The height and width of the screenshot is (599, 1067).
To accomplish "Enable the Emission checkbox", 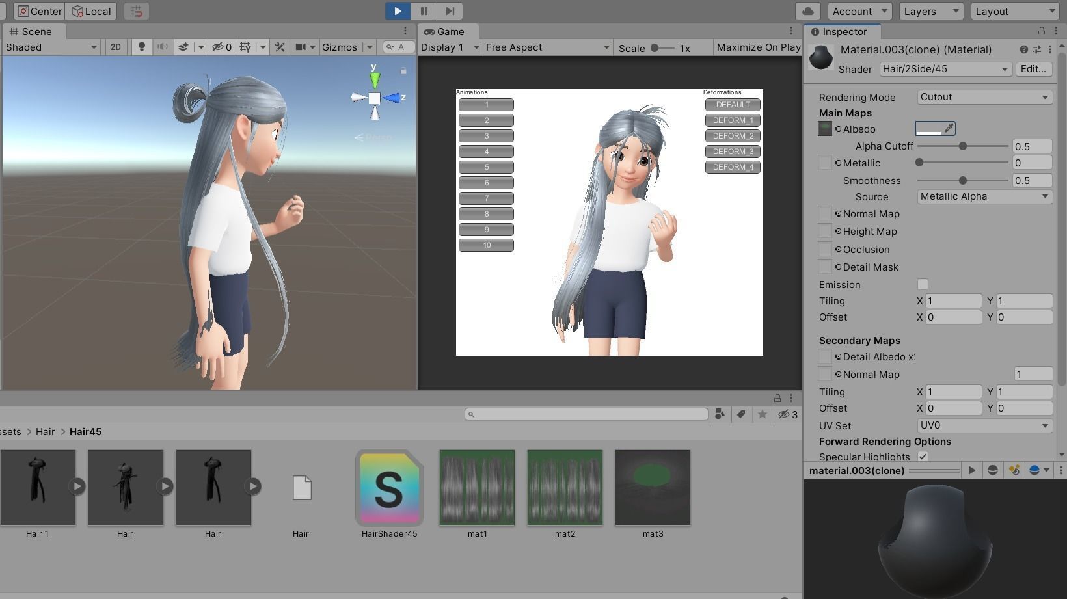I will [x=922, y=284].
